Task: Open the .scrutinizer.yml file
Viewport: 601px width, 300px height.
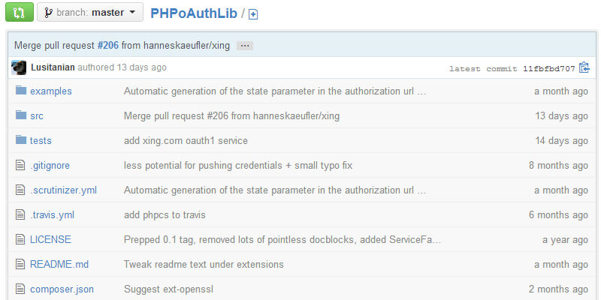Action: tap(63, 190)
